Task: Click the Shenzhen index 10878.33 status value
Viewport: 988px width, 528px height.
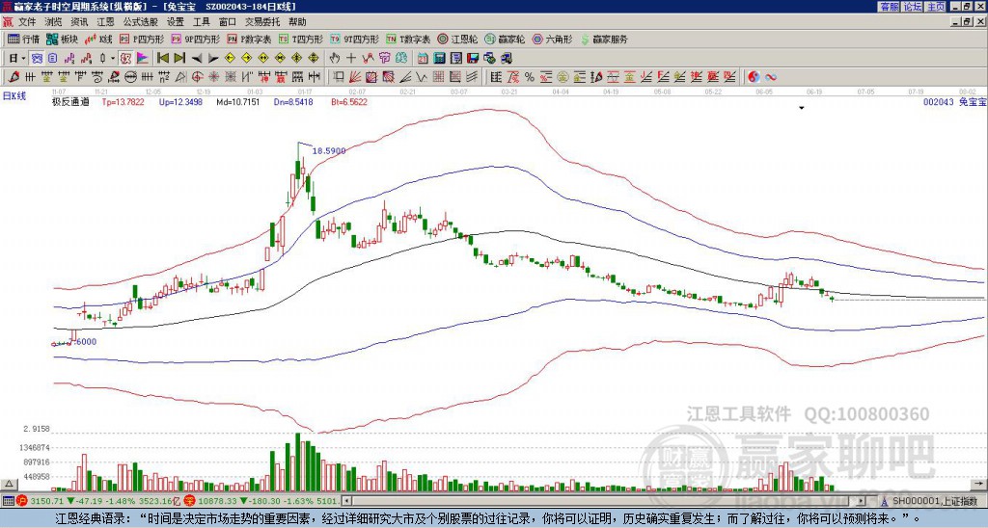Action: coord(217,501)
